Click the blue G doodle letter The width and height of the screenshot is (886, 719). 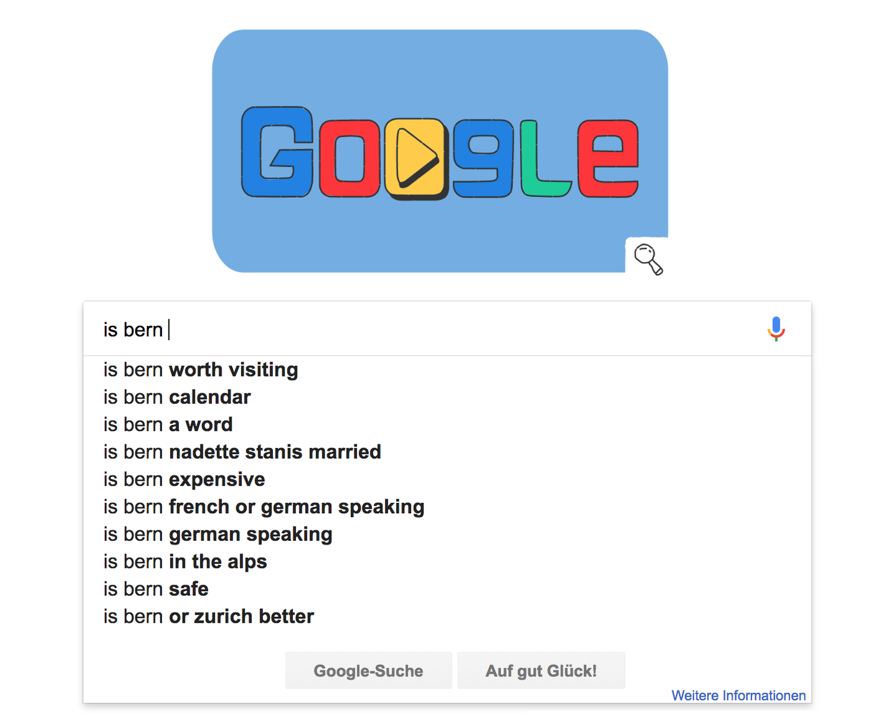click(277, 152)
